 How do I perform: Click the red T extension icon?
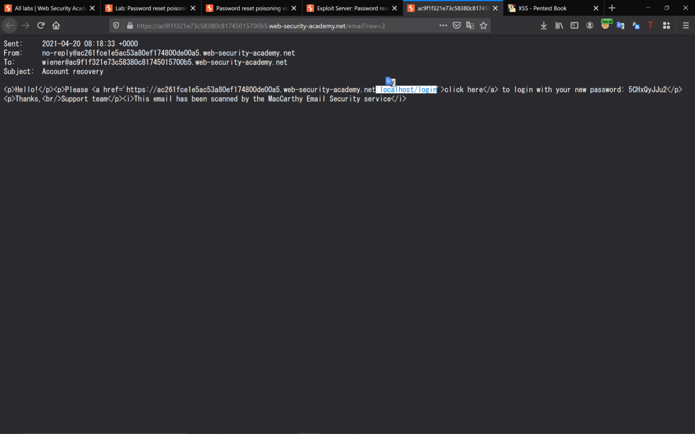(x=651, y=25)
